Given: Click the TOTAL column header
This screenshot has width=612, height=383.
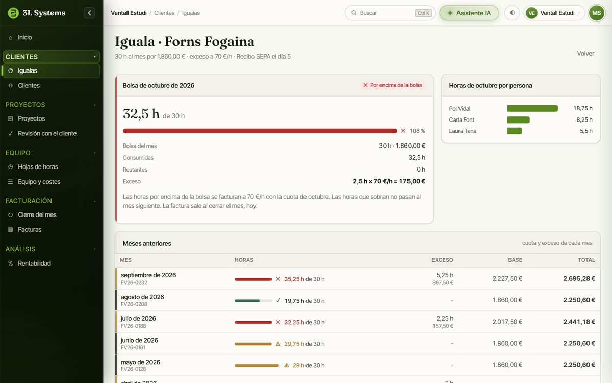Looking at the screenshot, I should [586, 260].
